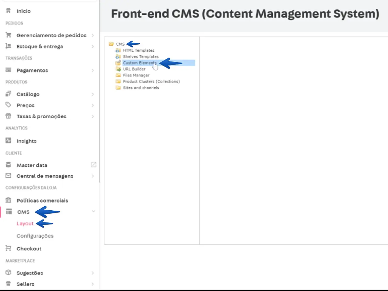Open Master data via external link icon

click(93, 165)
